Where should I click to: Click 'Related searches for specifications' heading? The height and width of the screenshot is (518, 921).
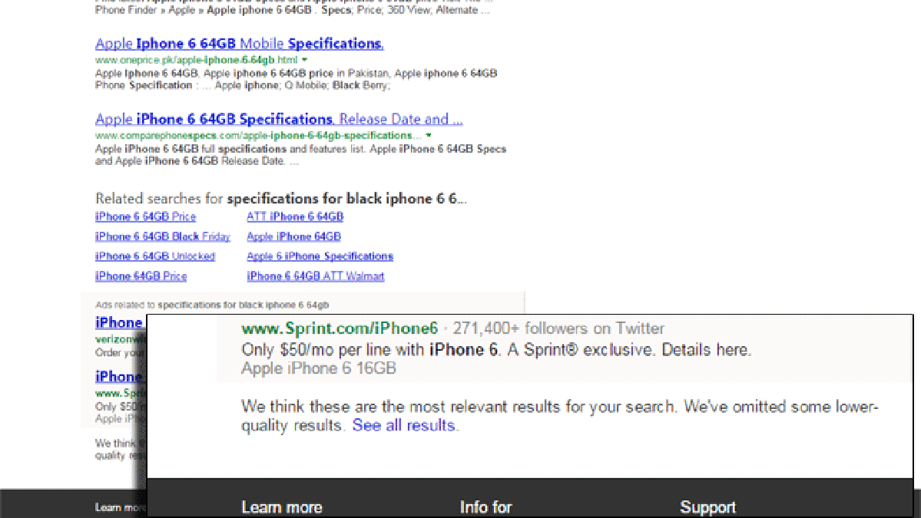point(281,199)
